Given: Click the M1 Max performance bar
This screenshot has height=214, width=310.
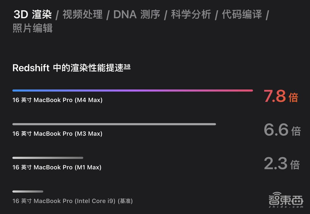Looking at the screenshot, I should click(x=48, y=158).
